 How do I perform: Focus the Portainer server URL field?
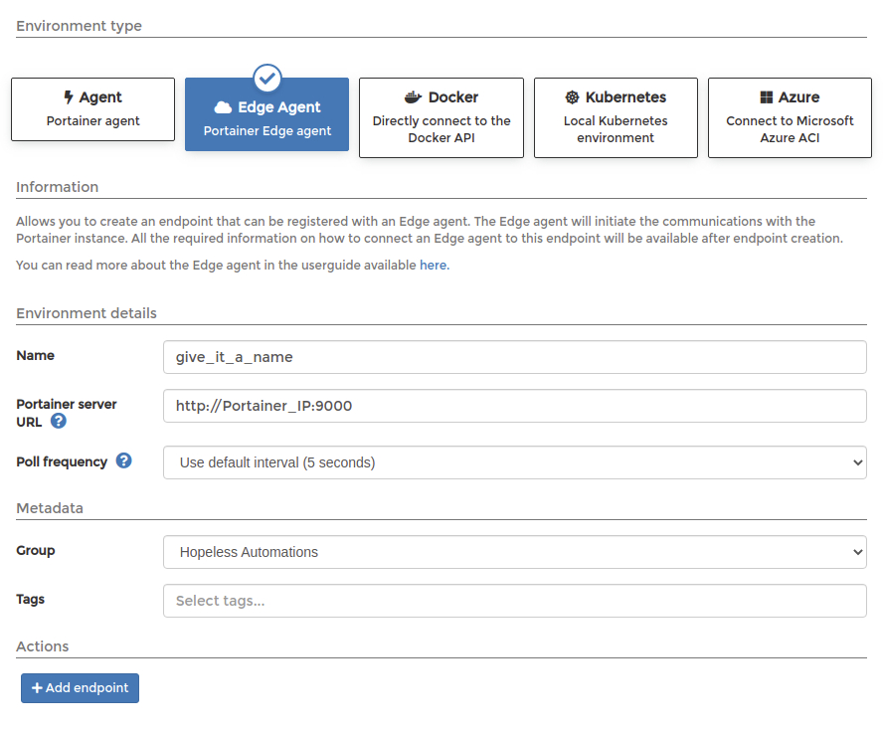515,406
